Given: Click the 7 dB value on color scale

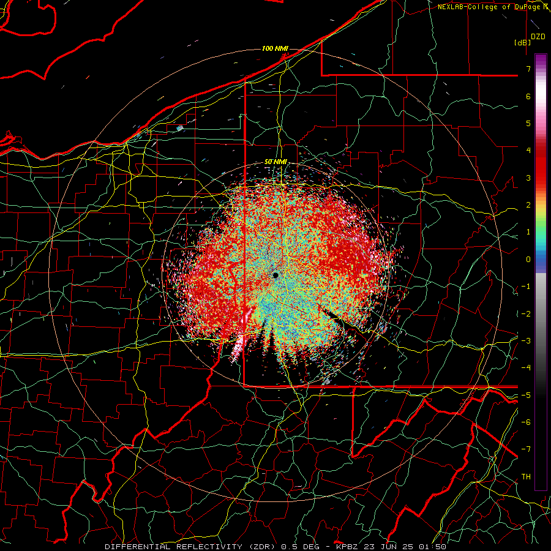Looking at the screenshot, I should pos(528,69).
